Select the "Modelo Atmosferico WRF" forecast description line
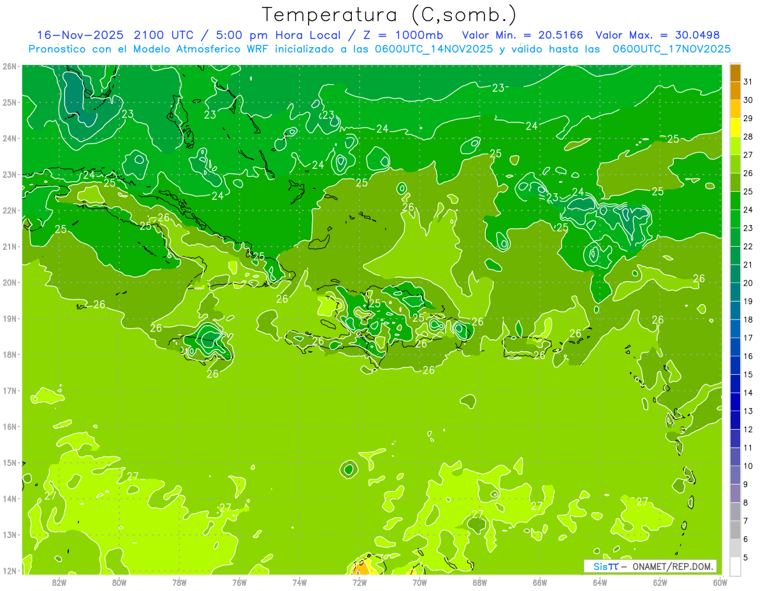 click(379, 48)
